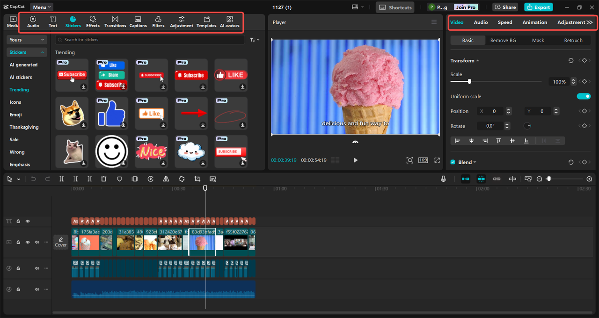Click the Rotate dial knob

click(527, 126)
